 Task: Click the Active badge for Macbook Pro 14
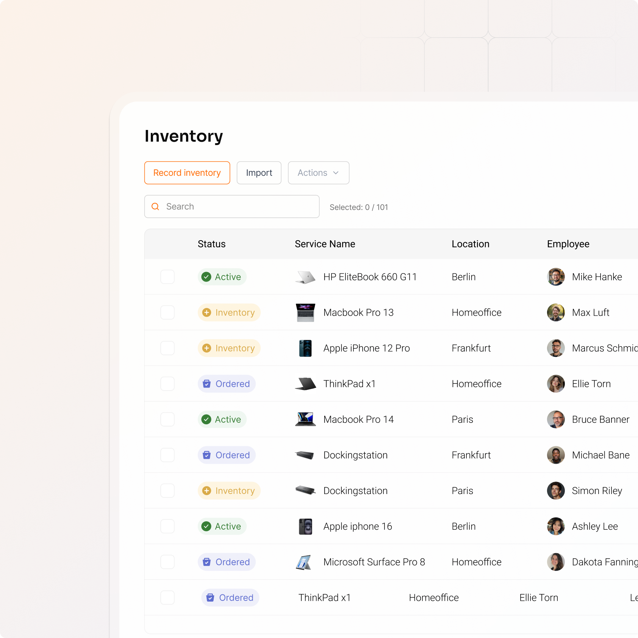click(222, 419)
